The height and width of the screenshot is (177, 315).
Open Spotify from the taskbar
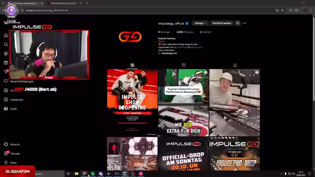pos(93,174)
